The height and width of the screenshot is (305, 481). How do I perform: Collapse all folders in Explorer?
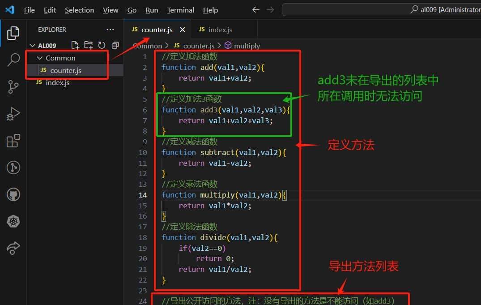click(115, 45)
